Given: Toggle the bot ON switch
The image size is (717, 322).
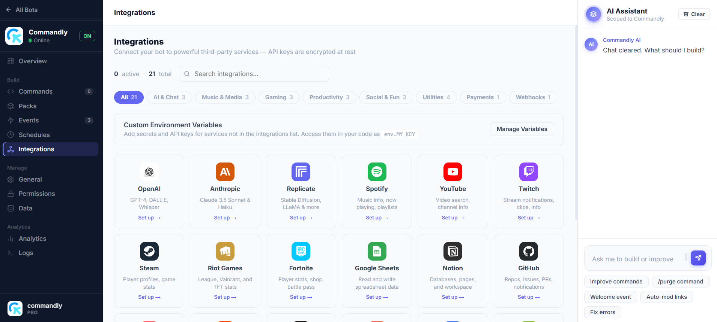Looking at the screenshot, I should (87, 36).
